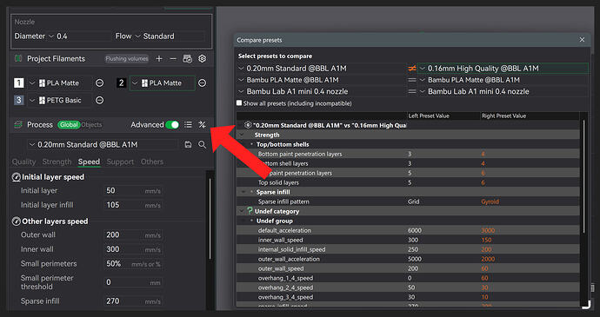The image size is (600, 317).
Task: Click the Right Preset Value column header
Action: [x=530, y=116]
